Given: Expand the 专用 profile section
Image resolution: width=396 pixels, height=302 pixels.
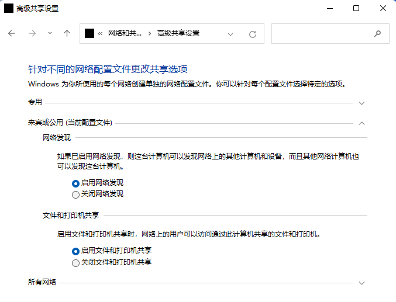Looking at the screenshot, I should coord(361,103).
